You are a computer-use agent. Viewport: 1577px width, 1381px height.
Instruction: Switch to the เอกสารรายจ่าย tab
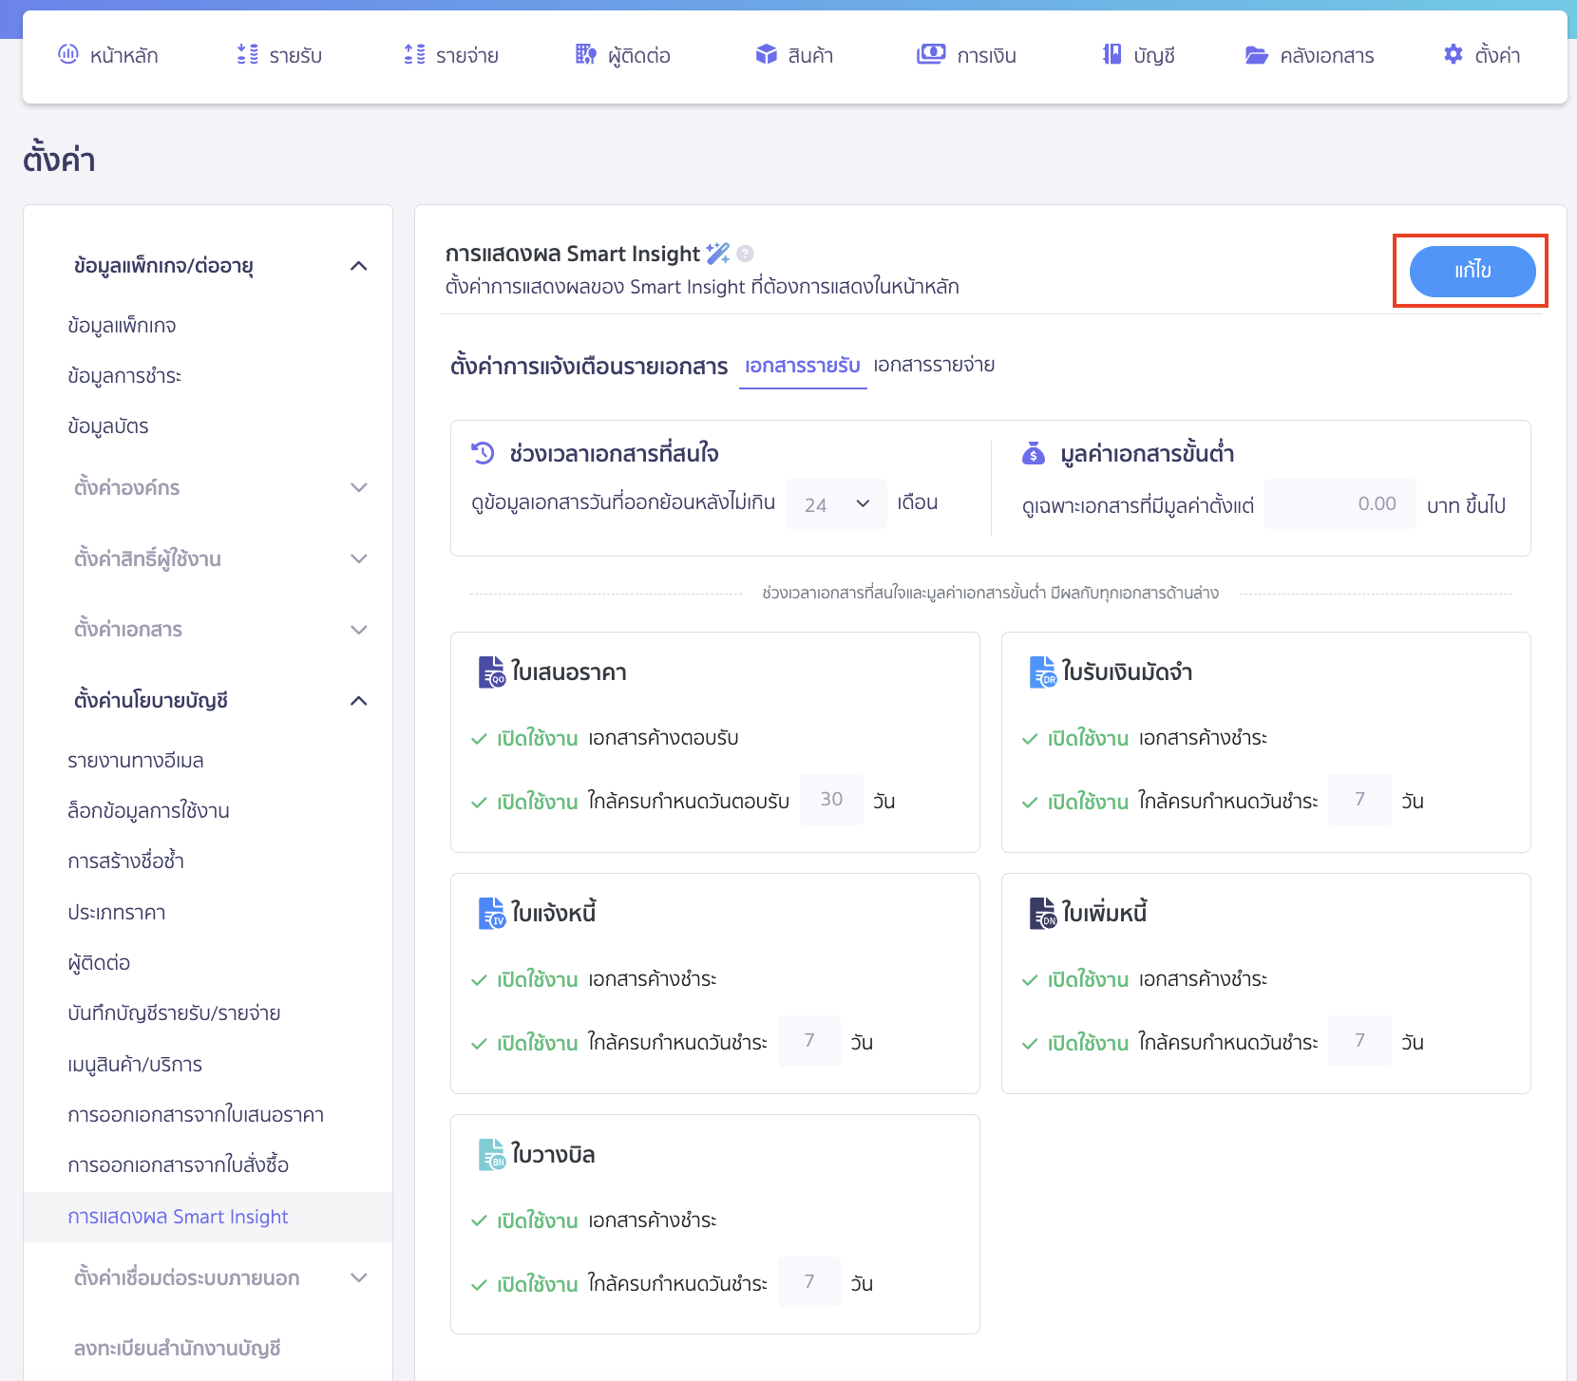(x=933, y=365)
